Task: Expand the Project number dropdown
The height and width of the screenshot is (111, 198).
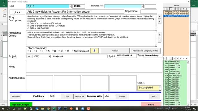Action: pyautogui.click(x=49, y=56)
